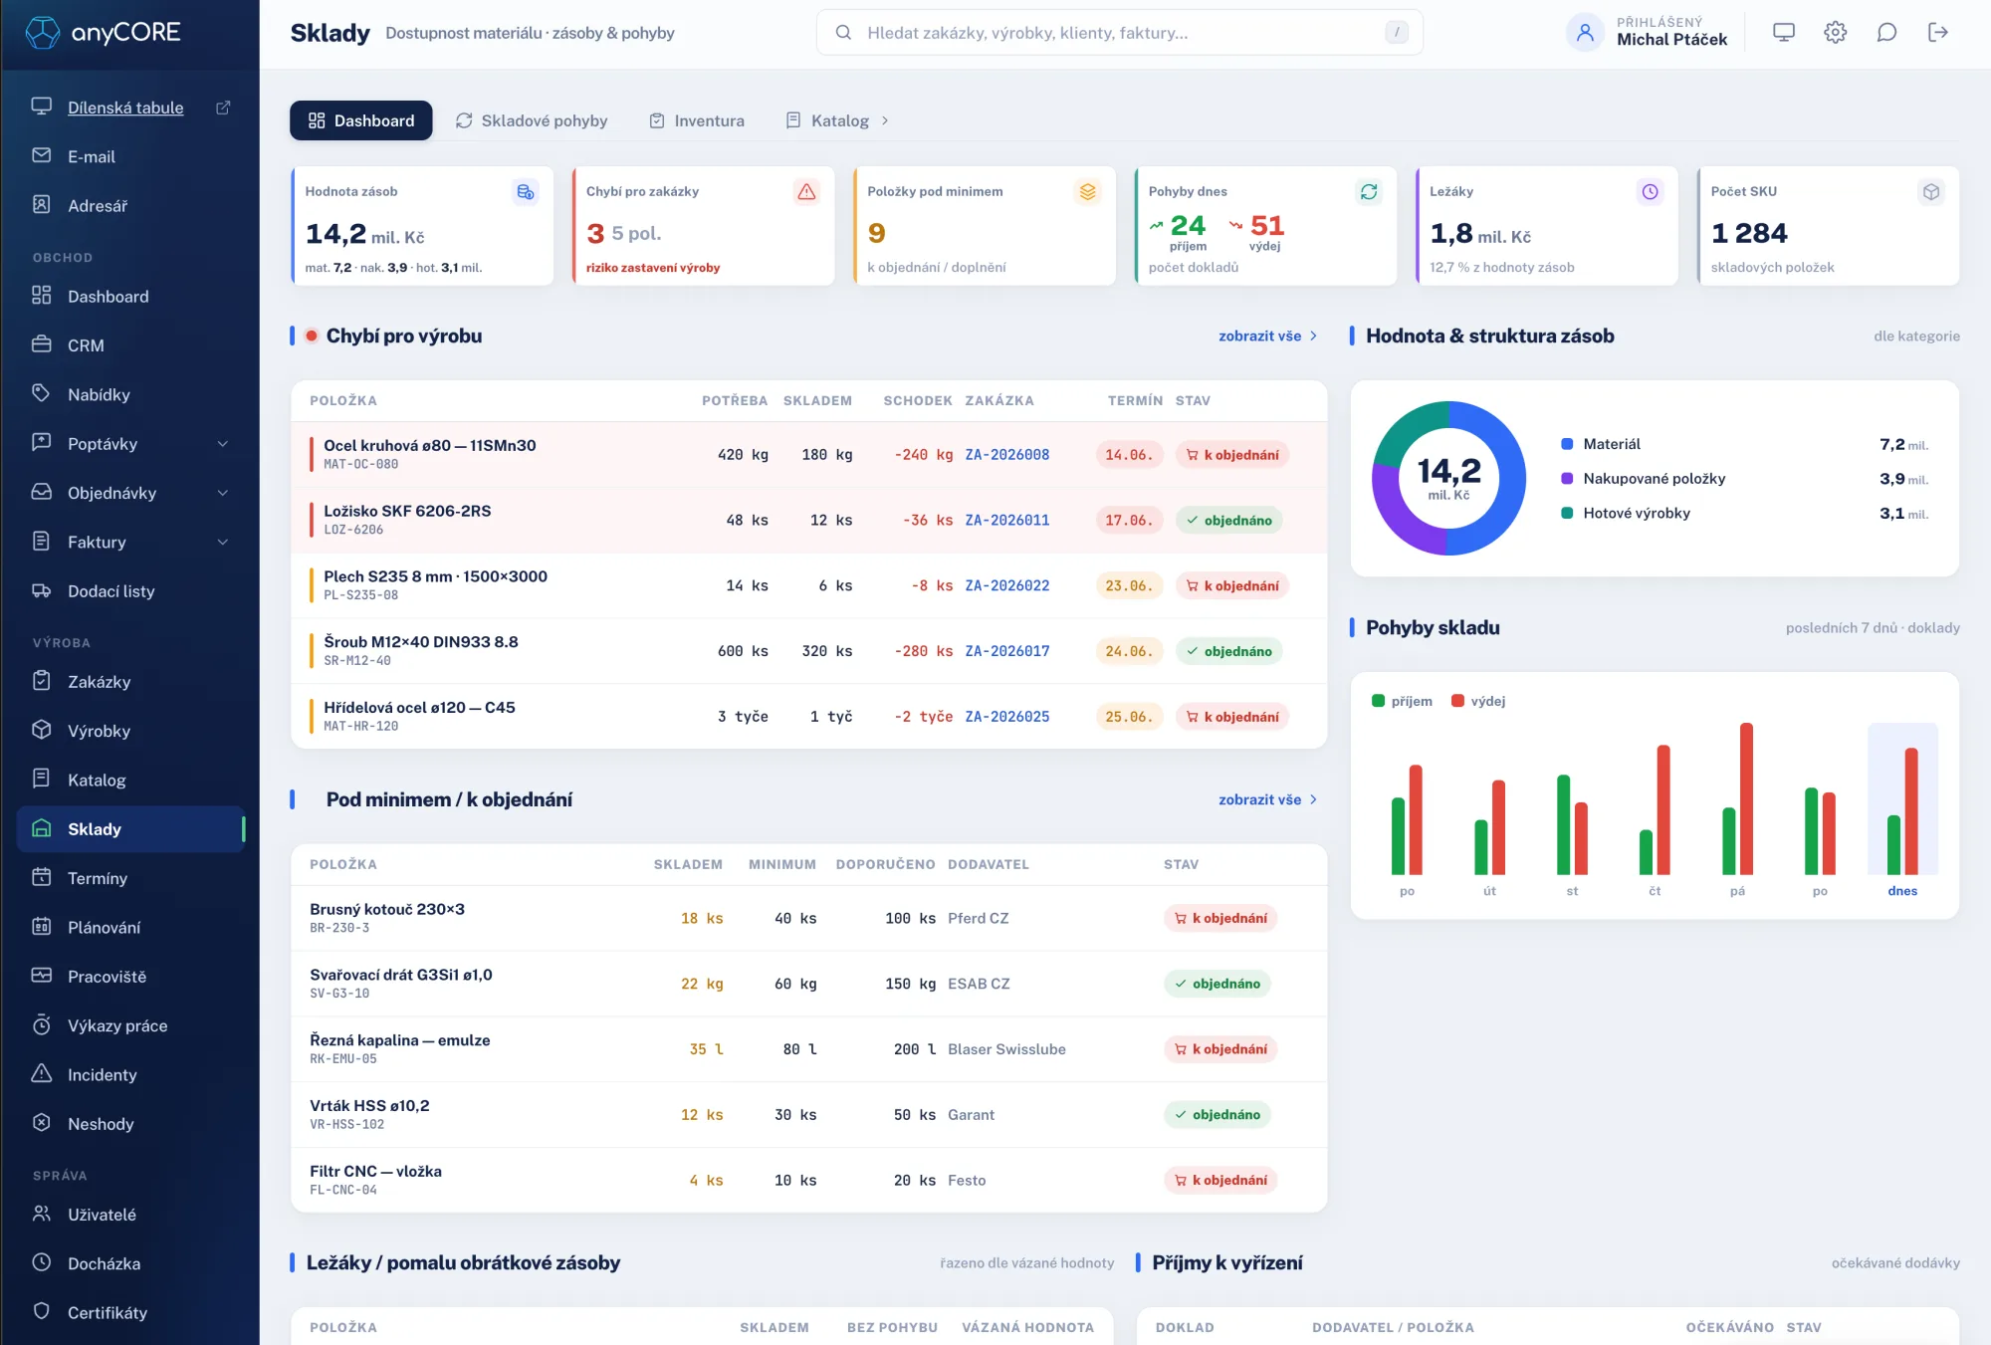Open Dílenská tabule link in sidebar
This screenshot has width=1991, height=1345.
125,108
